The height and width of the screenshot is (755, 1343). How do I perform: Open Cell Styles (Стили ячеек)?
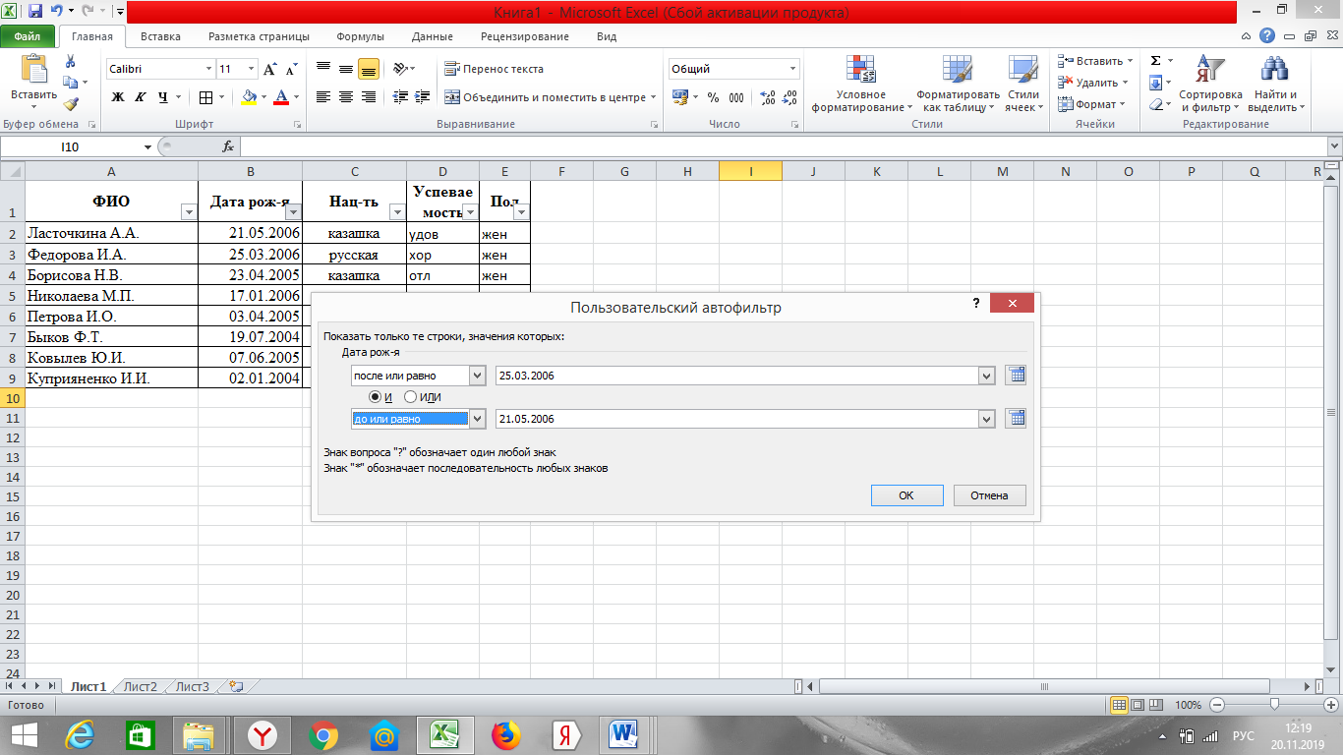pyautogui.click(x=1023, y=85)
